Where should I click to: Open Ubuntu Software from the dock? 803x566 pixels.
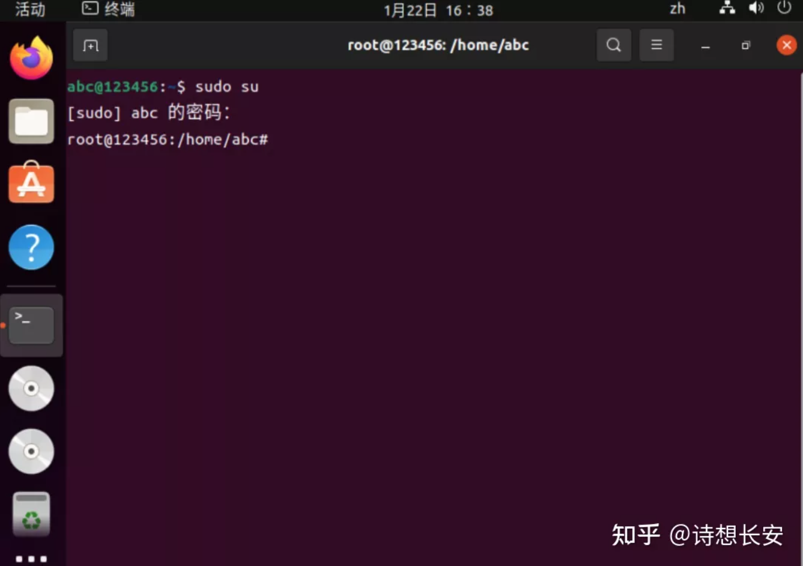pyautogui.click(x=30, y=183)
